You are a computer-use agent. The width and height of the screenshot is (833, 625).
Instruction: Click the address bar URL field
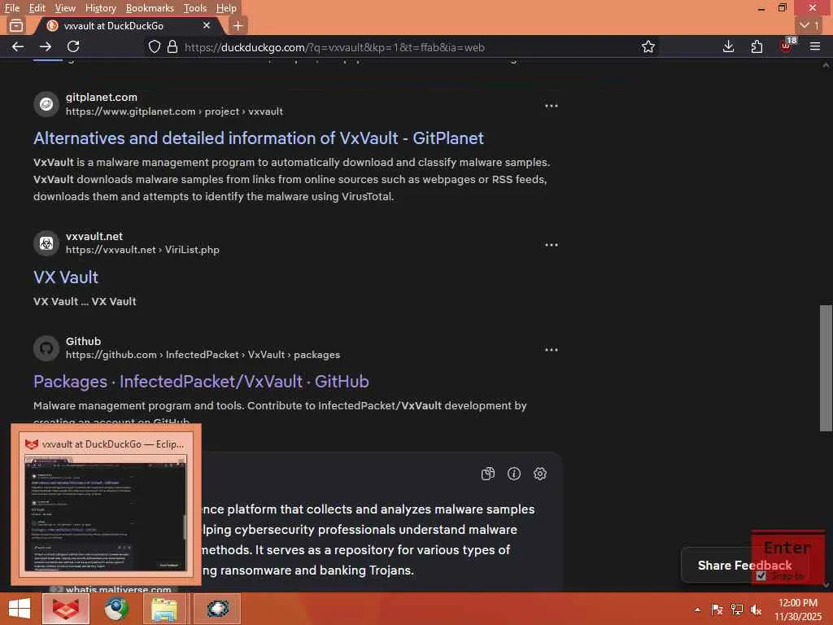(x=403, y=47)
